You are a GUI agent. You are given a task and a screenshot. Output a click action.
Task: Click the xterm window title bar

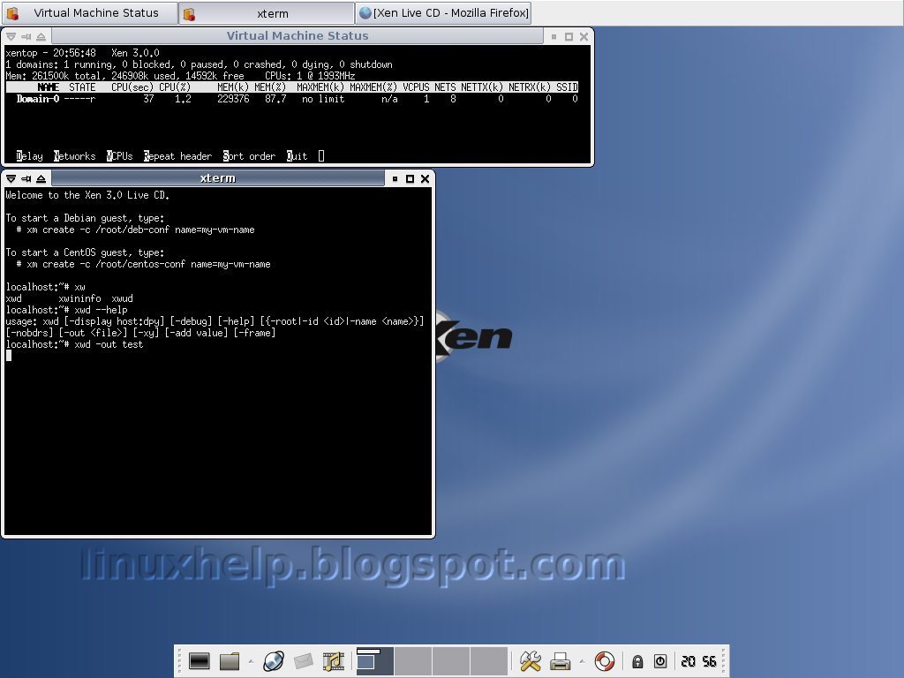[x=218, y=178]
